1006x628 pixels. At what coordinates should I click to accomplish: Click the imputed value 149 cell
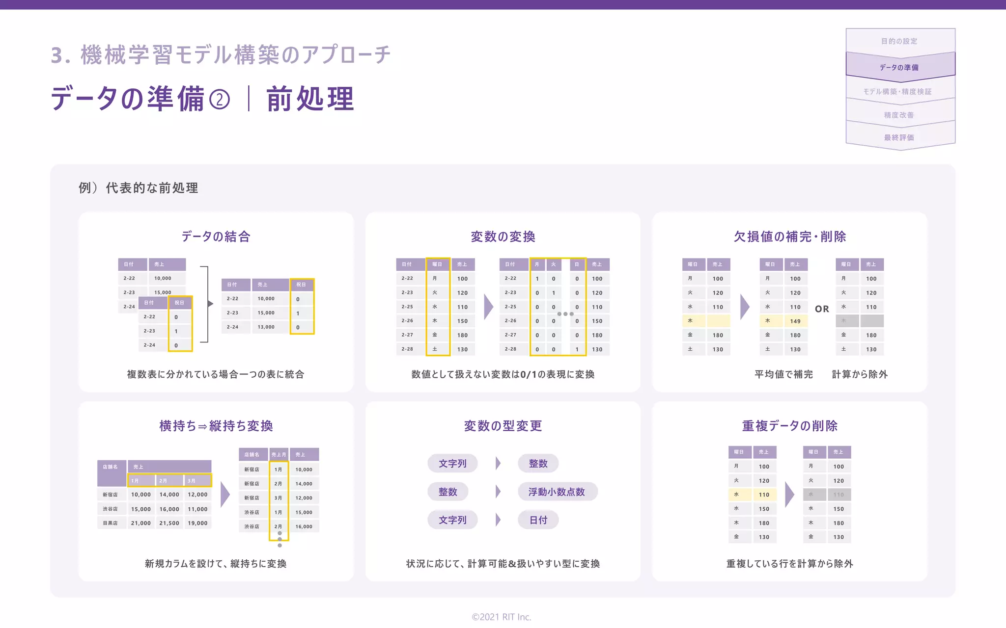(795, 321)
